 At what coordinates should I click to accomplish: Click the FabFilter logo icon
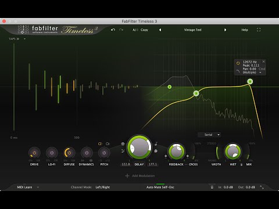[23, 30]
